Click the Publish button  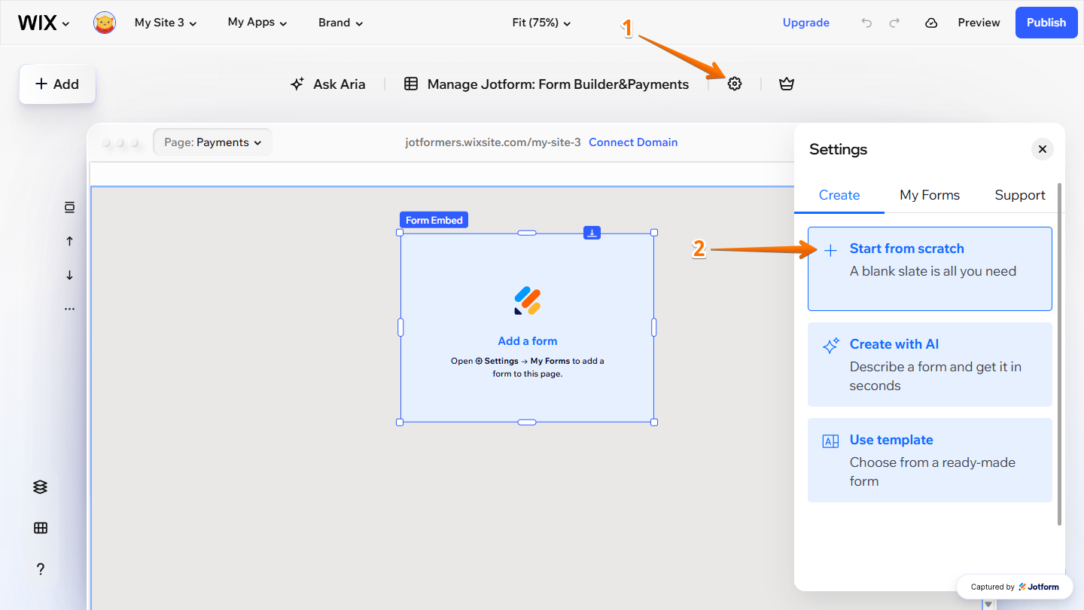pos(1046,23)
